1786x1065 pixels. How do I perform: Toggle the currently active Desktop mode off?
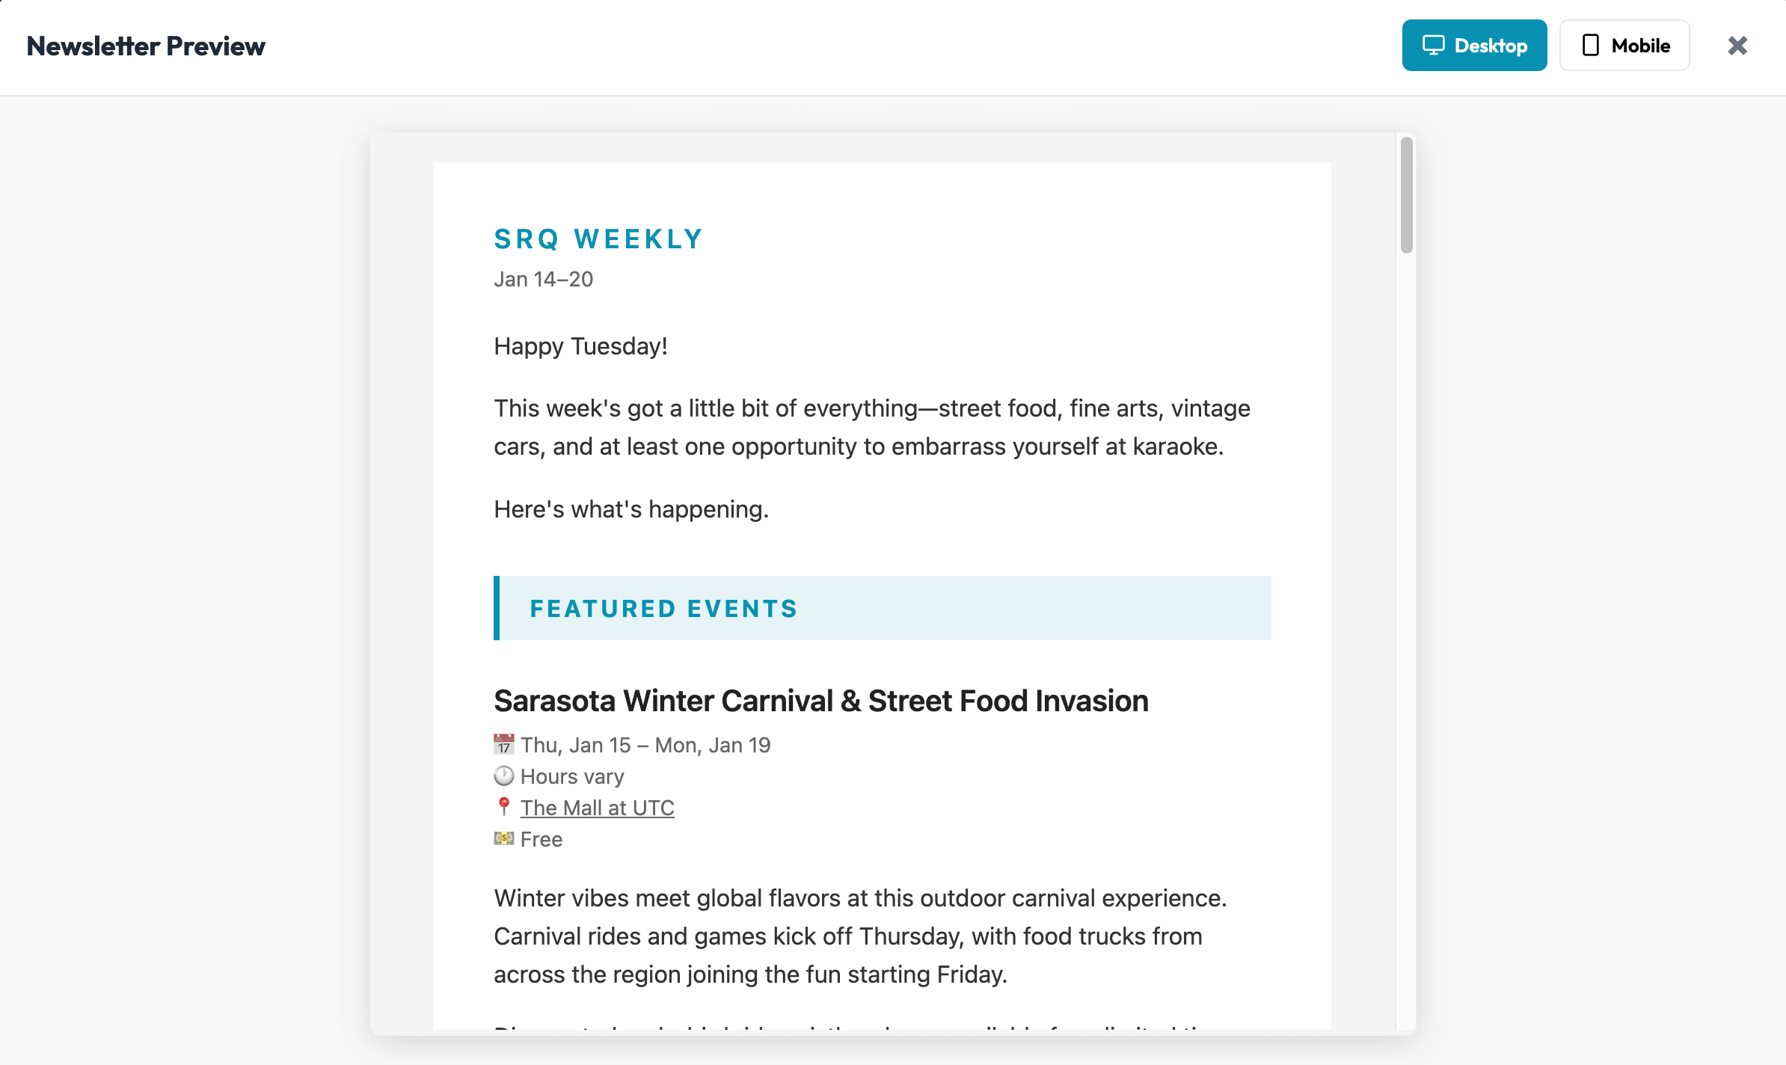(x=1473, y=45)
